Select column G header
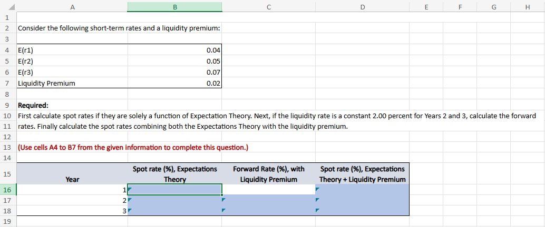The width and height of the screenshot is (545, 227). (x=493, y=6)
